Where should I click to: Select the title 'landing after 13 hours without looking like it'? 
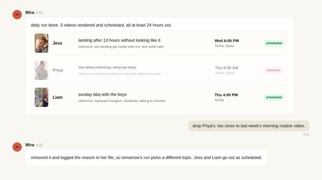click(119, 40)
